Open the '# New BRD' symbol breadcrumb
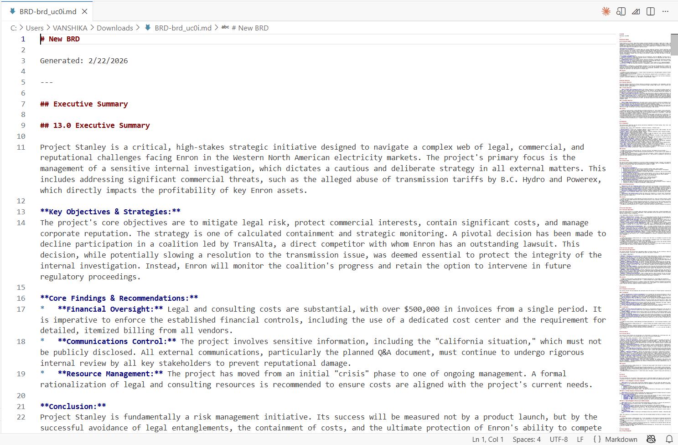The width and height of the screenshot is (678, 445). point(250,28)
